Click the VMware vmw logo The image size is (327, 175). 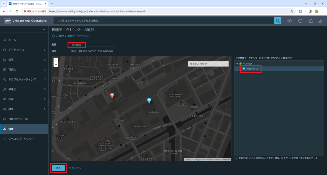click(8, 21)
